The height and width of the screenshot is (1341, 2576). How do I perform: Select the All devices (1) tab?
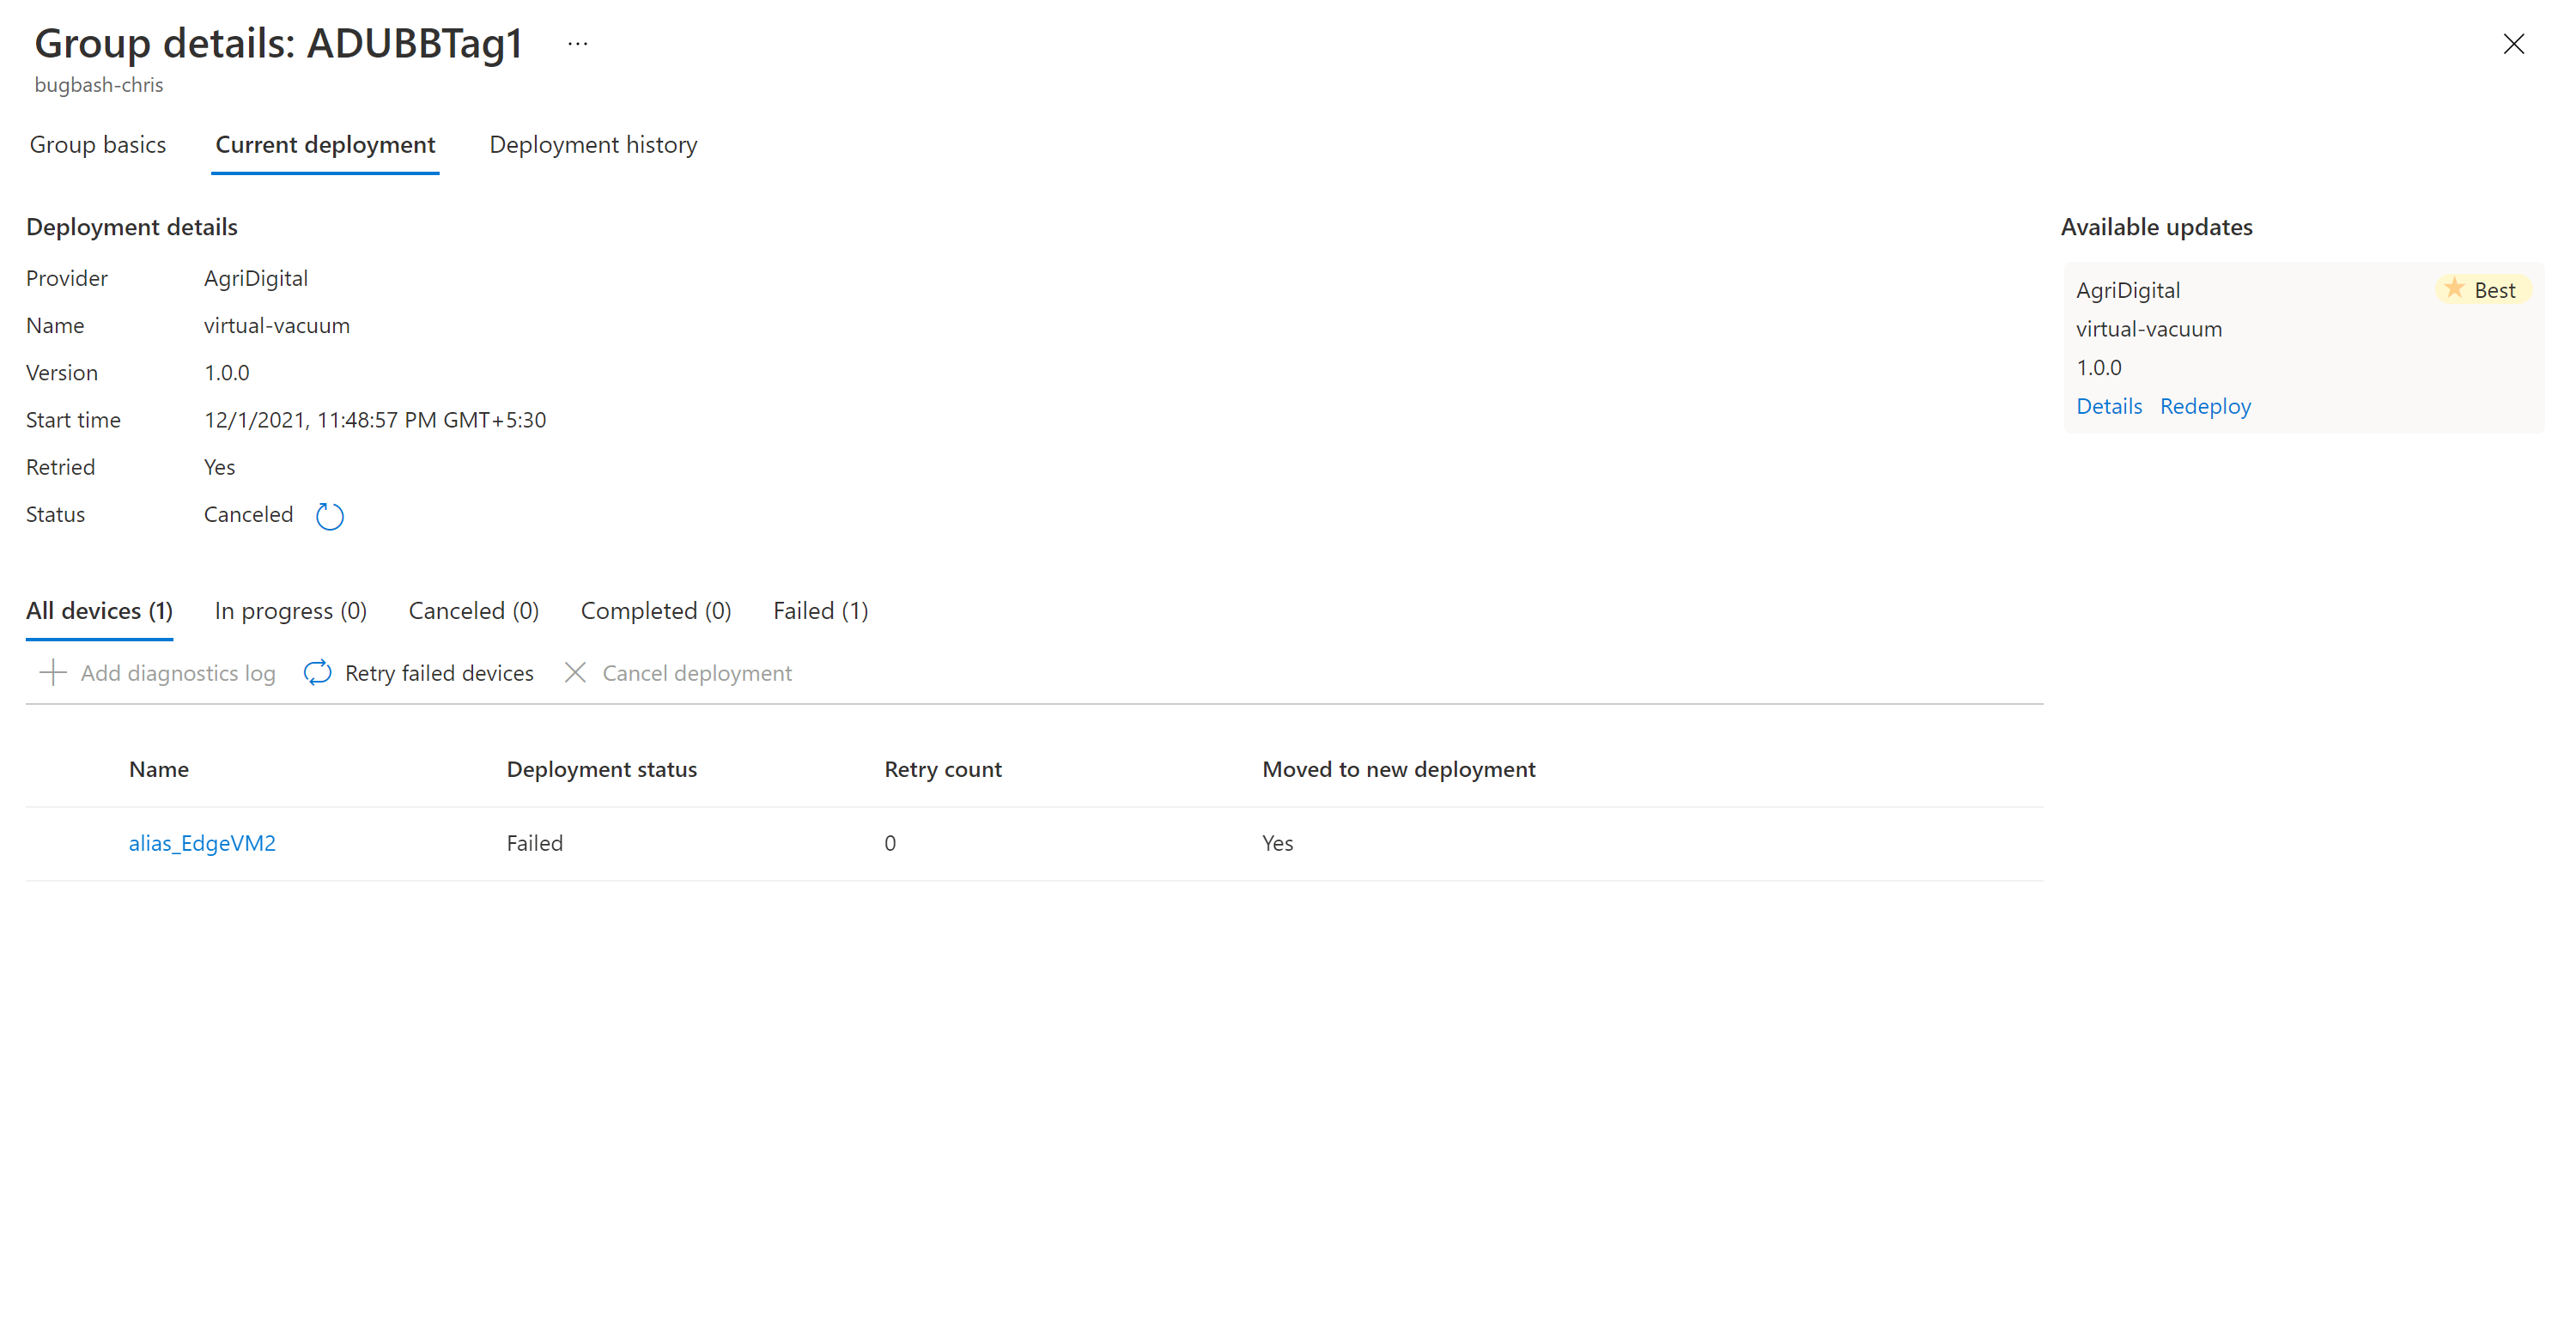tap(99, 611)
